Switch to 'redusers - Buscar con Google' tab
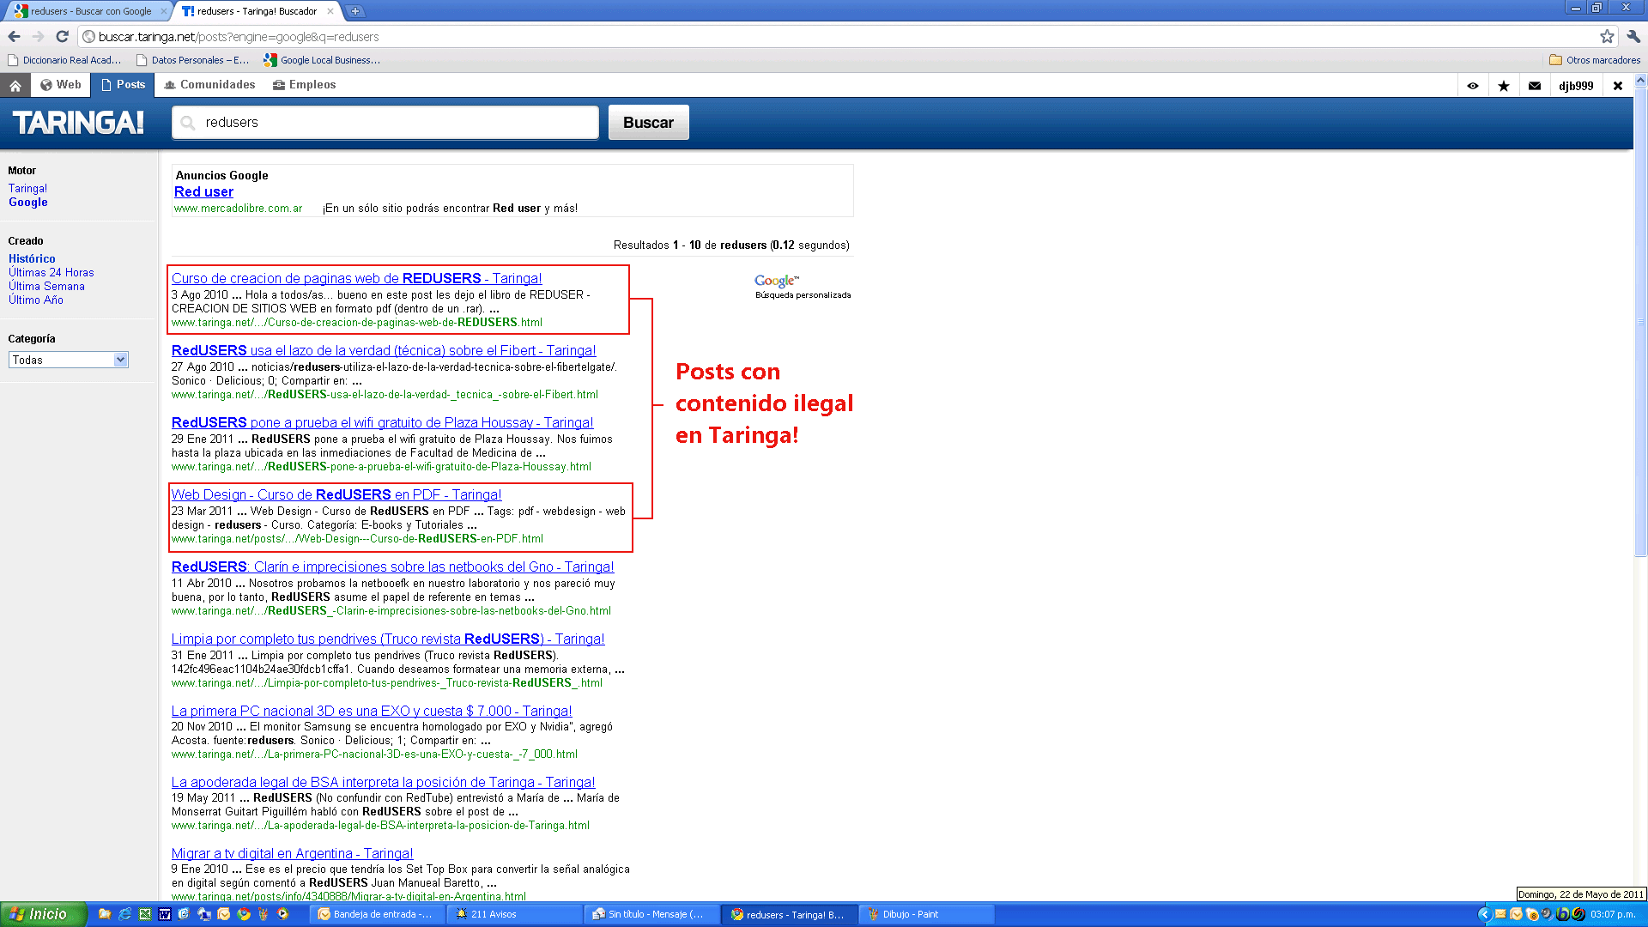Screen dimensions: 1648x927 click(88, 11)
